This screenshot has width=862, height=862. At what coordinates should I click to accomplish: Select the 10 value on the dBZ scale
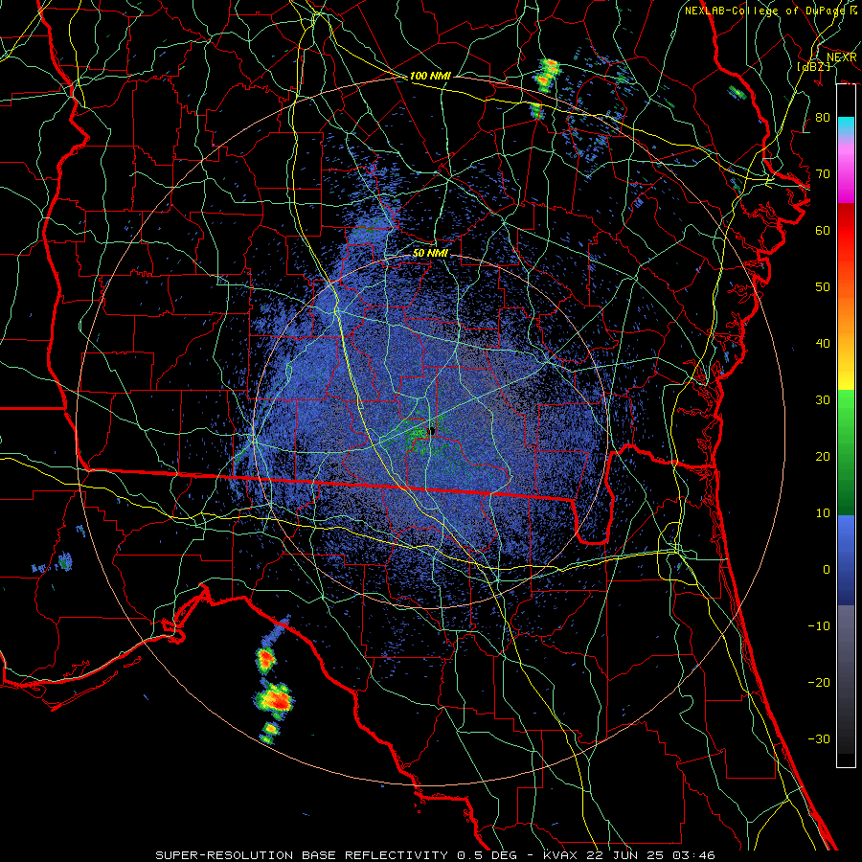(x=823, y=513)
